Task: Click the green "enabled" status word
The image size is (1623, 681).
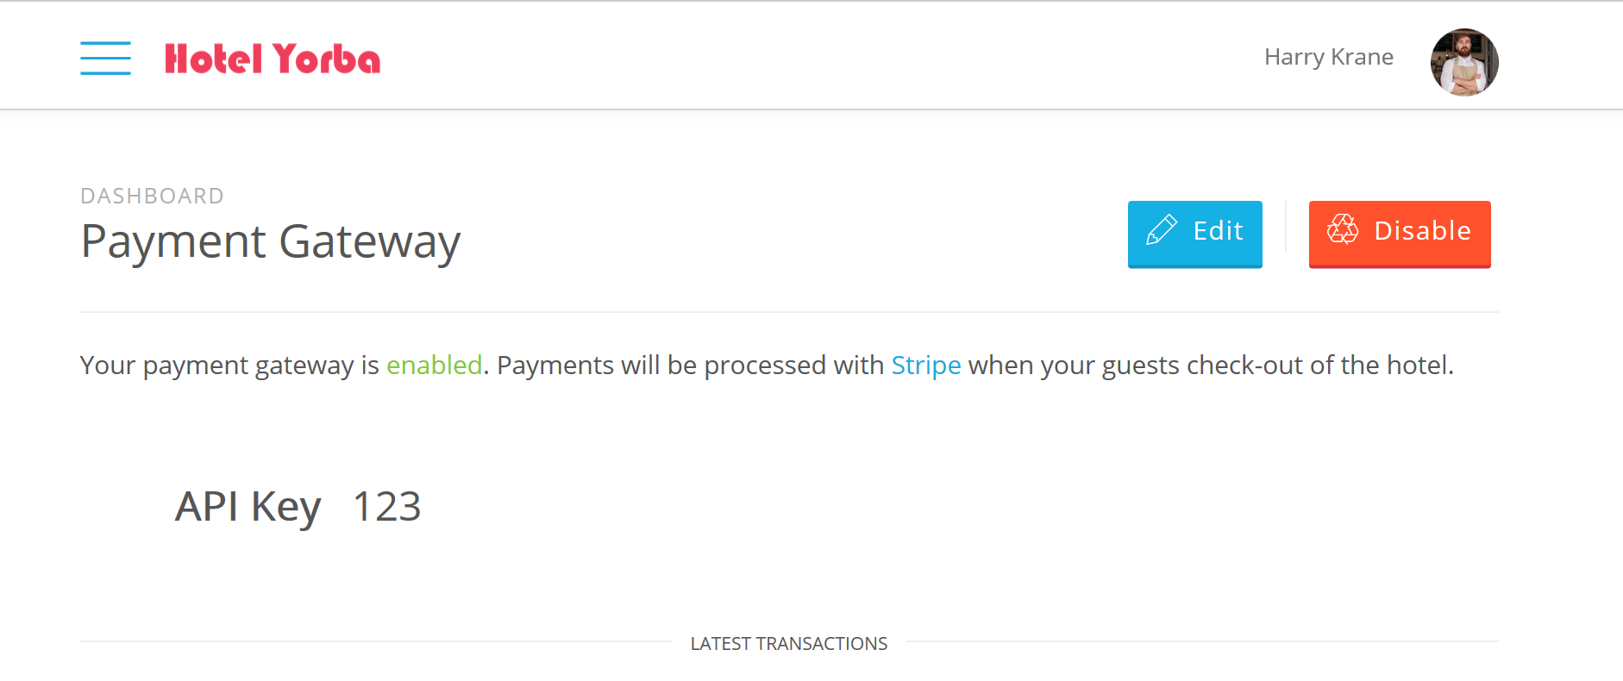Action: click(x=434, y=365)
